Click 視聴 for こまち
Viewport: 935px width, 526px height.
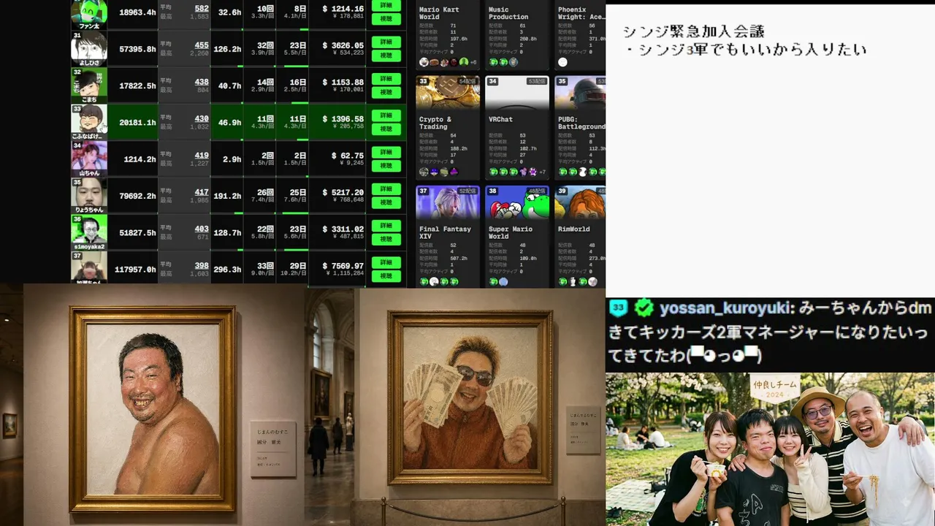pyautogui.click(x=386, y=92)
